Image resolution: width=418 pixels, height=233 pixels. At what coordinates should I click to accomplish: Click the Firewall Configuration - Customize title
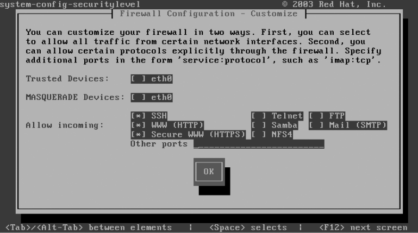(x=209, y=14)
